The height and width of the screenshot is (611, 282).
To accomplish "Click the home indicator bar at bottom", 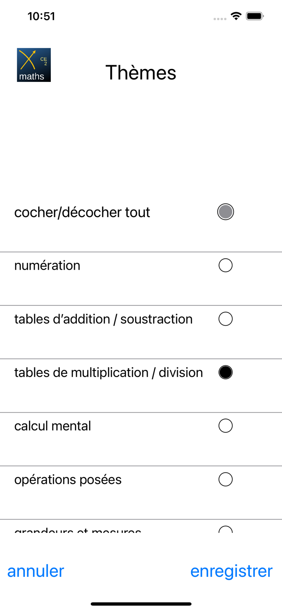I will 141,604.
